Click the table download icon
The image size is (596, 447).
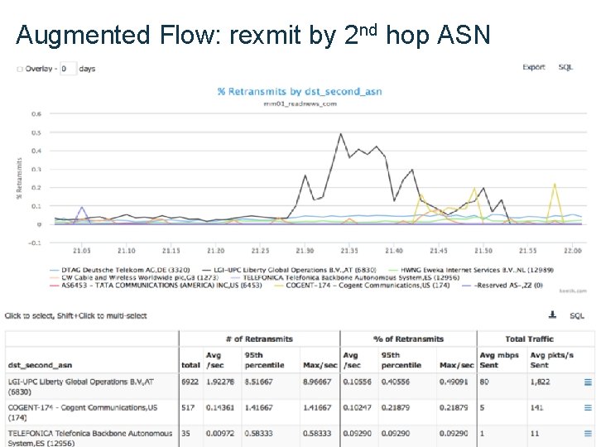pyautogui.click(x=553, y=315)
